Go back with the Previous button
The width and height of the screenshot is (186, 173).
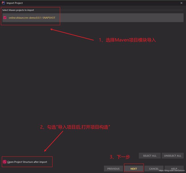(113, 169)
